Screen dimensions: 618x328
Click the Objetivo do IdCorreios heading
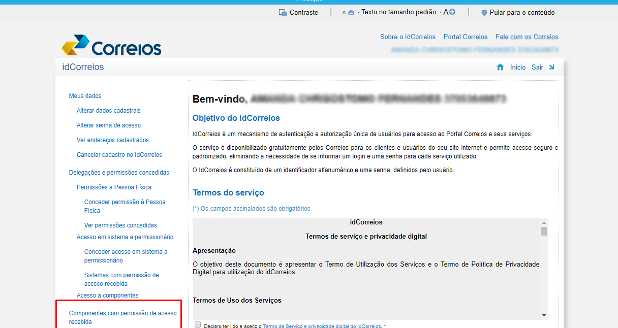coord(236,118)
